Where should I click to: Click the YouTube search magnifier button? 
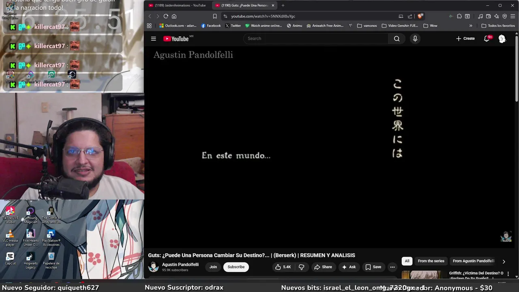[397, 39]
